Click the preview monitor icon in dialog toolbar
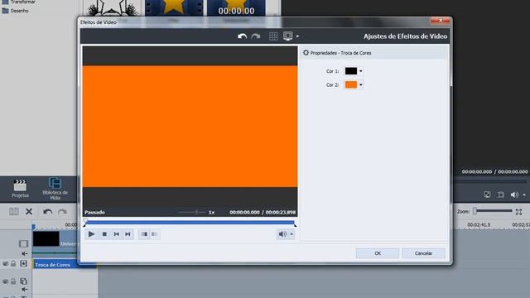This screenshot has width=530, height=298. [287, 36]
